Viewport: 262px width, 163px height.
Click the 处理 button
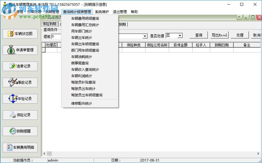(240, 35)
